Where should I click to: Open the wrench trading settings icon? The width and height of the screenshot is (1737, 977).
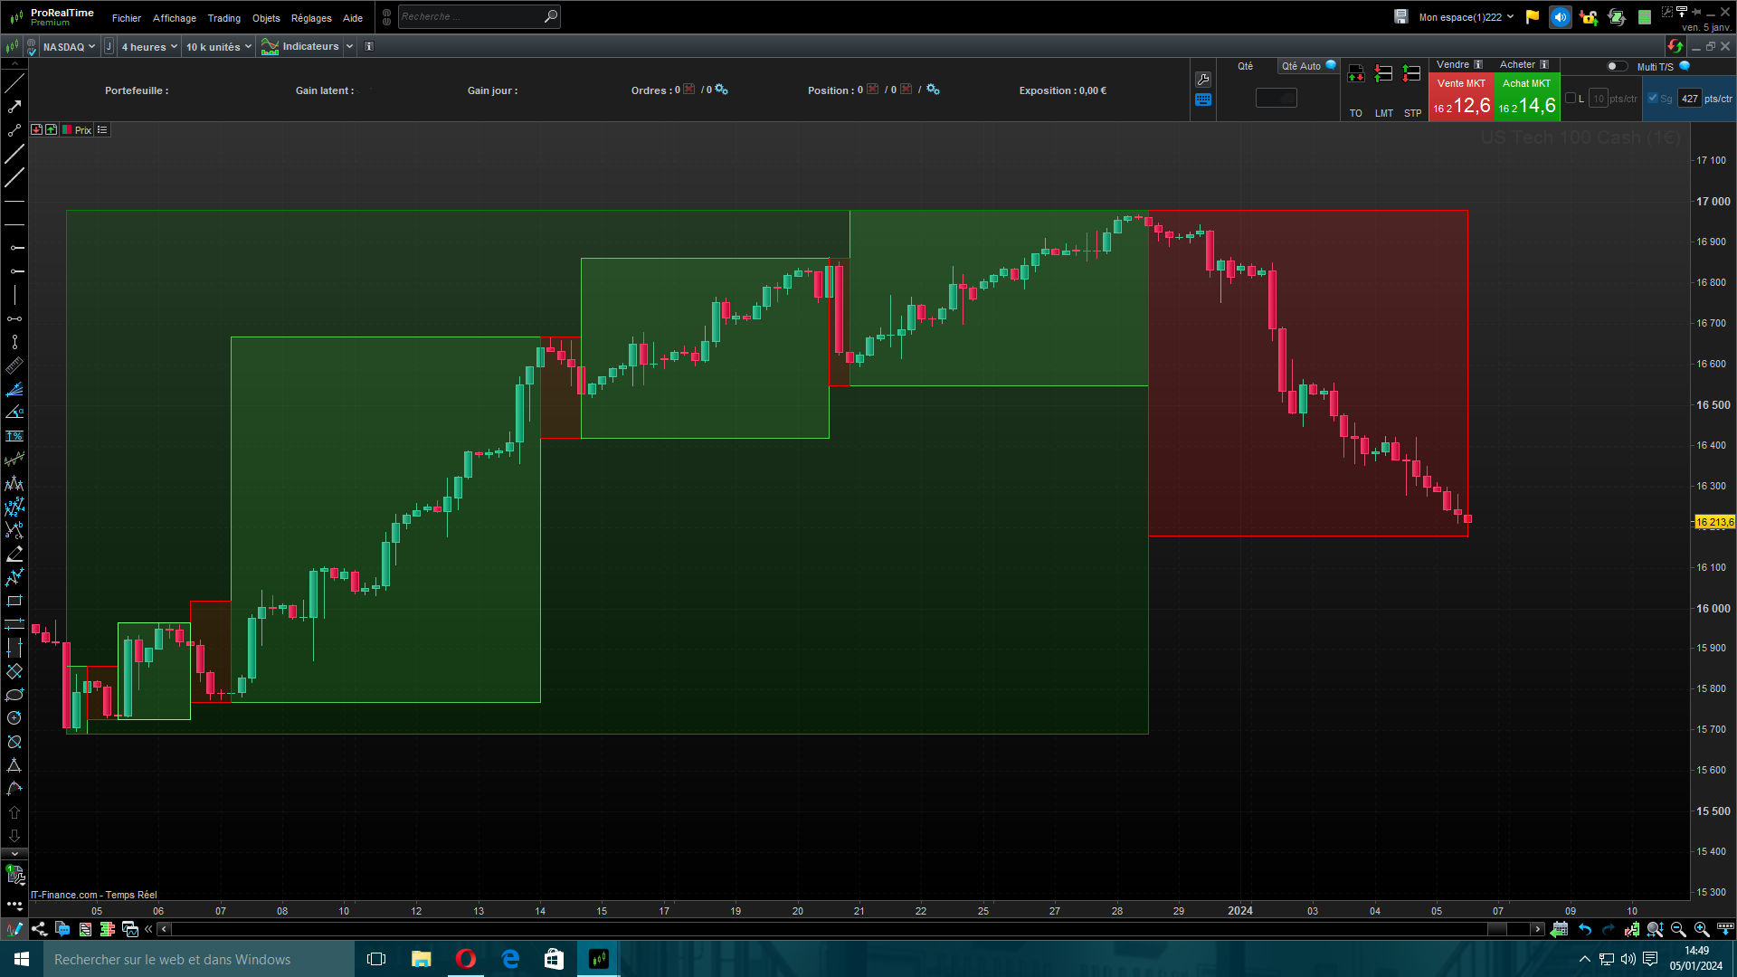pyautogui.click(x=1203, y=80)
